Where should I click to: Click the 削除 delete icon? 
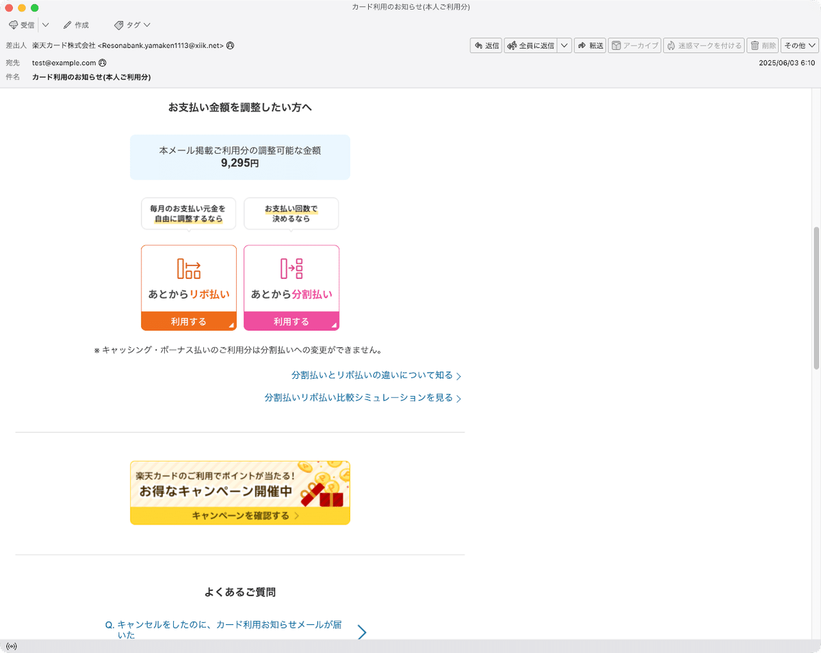pos(762,45)
